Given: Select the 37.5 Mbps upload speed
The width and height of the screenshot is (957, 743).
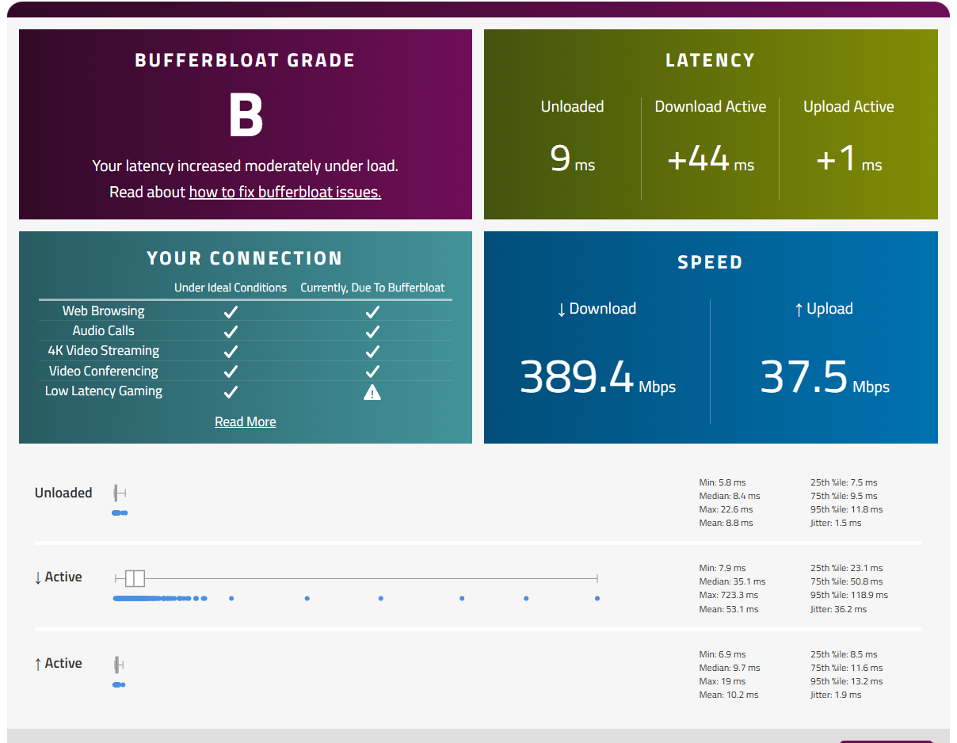Looking at the screenshot, I should (x=825, y=377).
